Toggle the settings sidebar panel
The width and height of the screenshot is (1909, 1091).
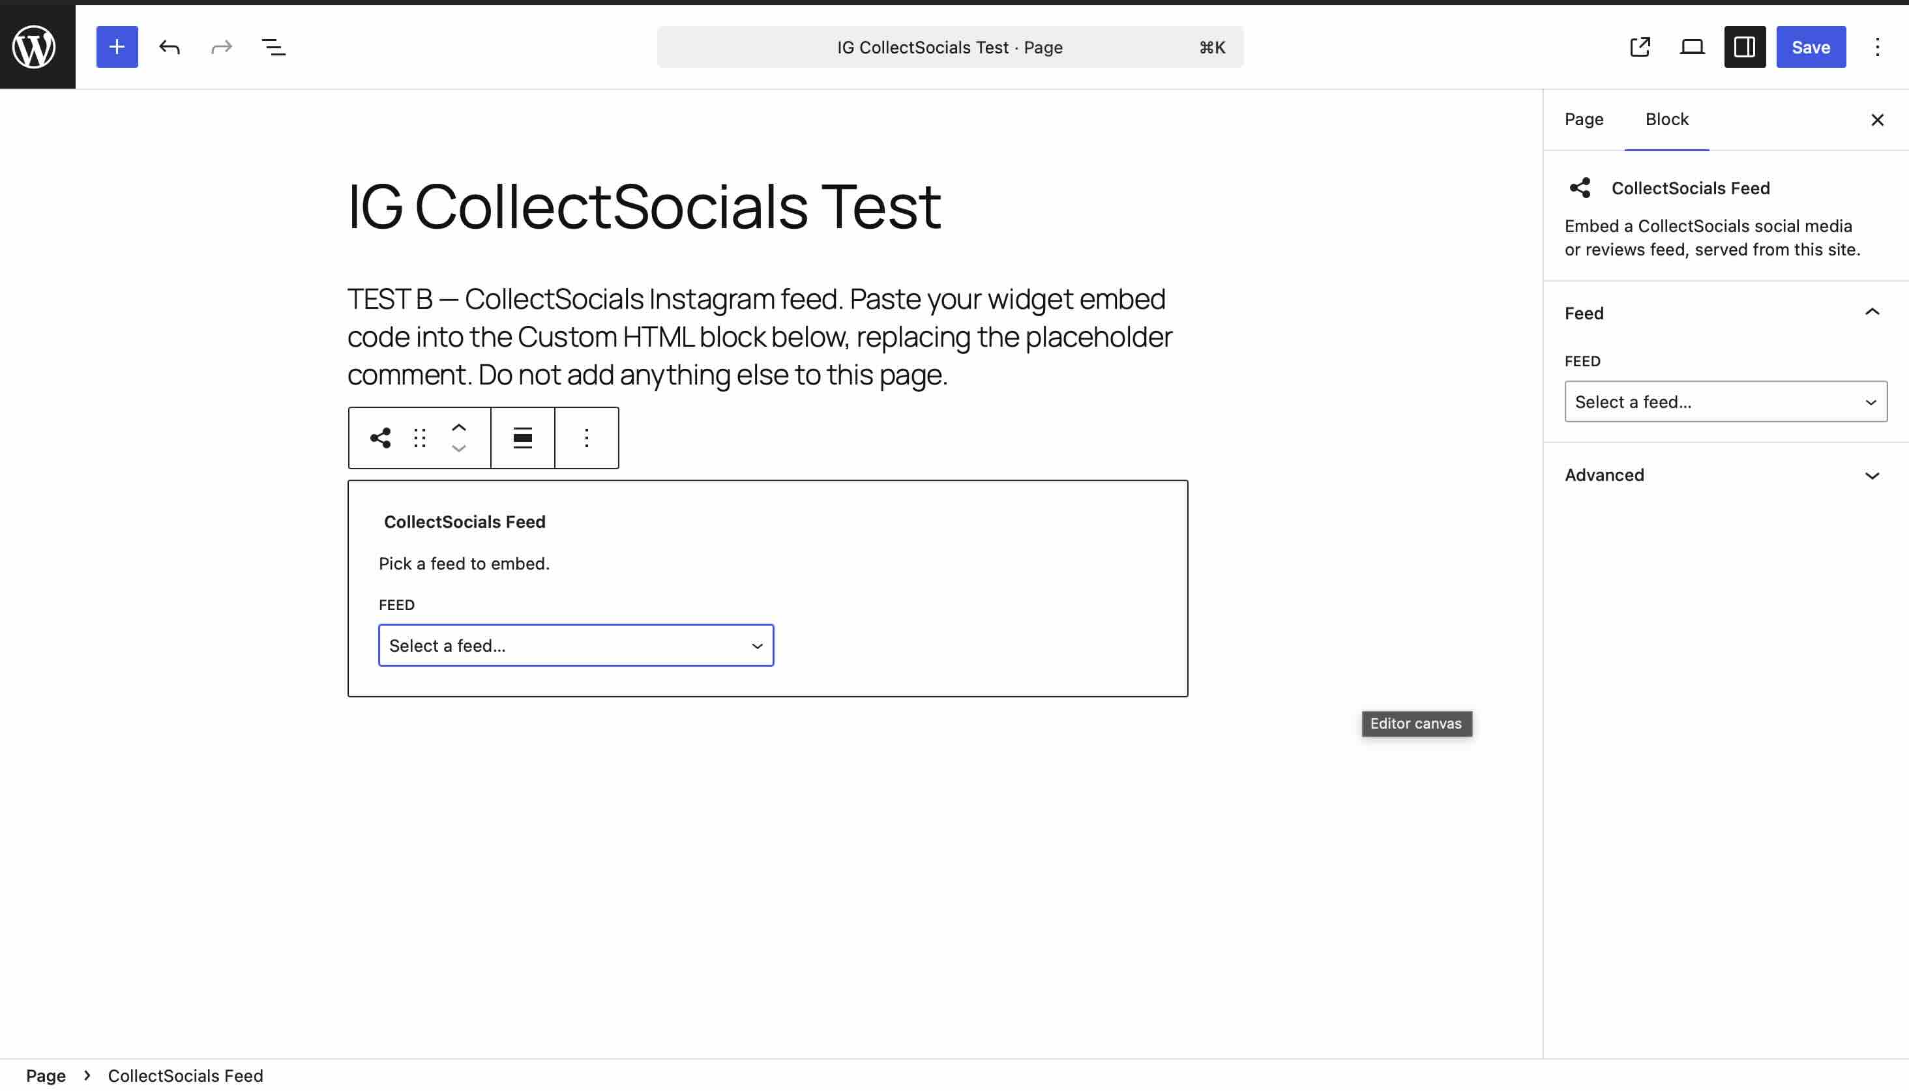1745,46
